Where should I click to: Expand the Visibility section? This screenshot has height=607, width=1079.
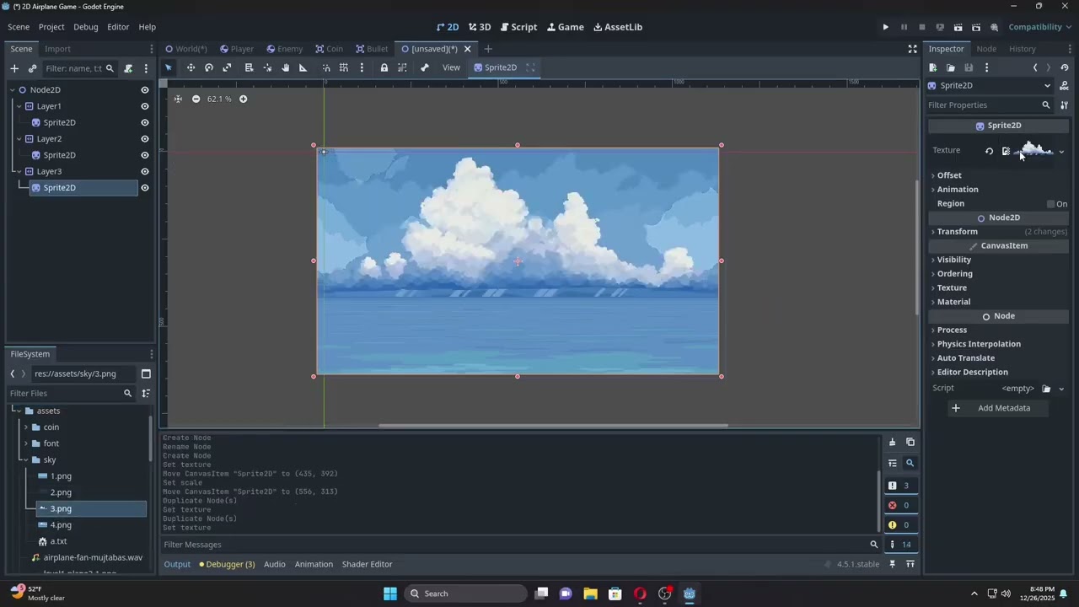pyautogui.click(x=954, y=260)
